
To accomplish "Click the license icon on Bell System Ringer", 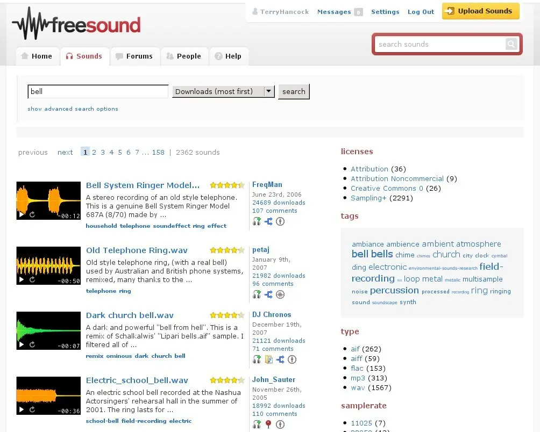I will point(280,221).
